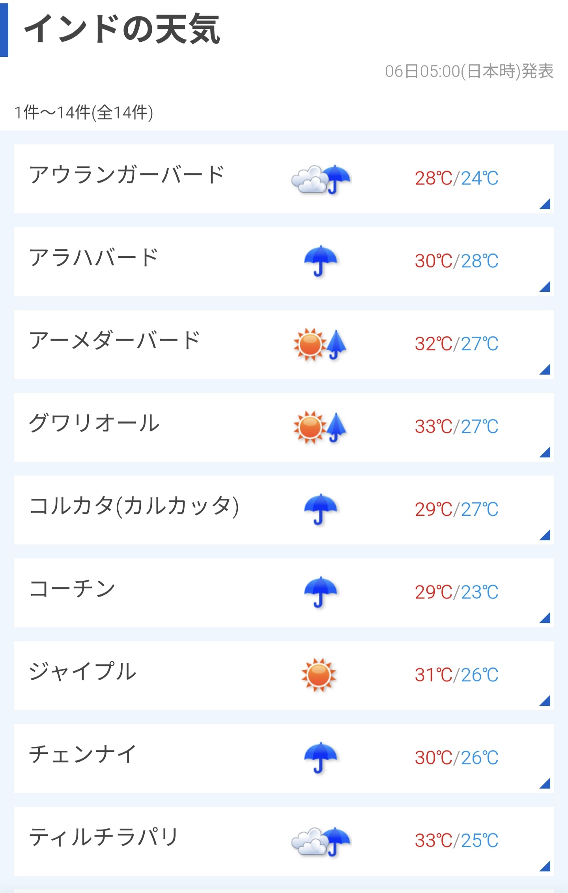The width and height of the screenshot is (568, 893).
Task: Expand the コーチン row corner triangle
Action: 545,618
